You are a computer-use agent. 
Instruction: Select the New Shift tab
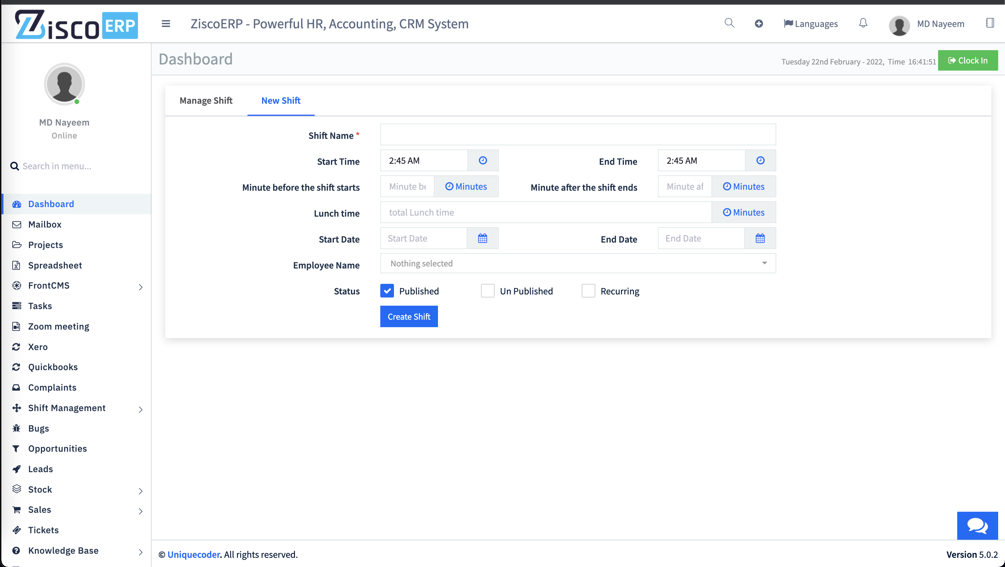[x=281, y=101]
